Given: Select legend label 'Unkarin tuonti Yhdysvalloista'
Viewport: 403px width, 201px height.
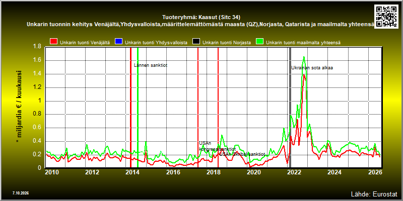Looking at the screenshot, I should tap(156, 43).
